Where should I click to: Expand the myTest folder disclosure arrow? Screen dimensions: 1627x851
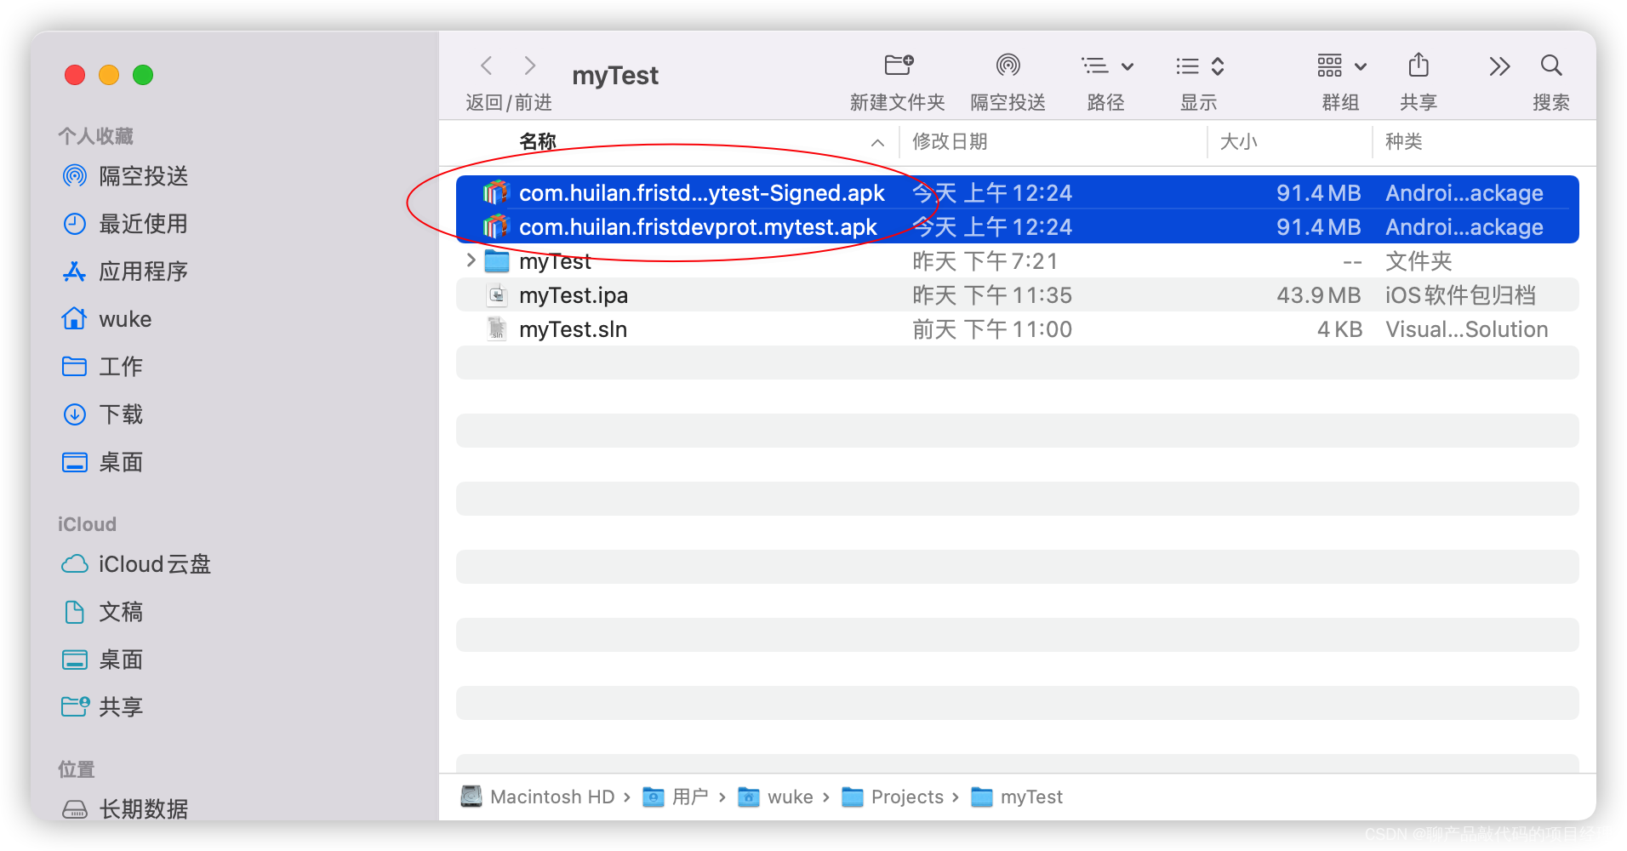[471, 260]
